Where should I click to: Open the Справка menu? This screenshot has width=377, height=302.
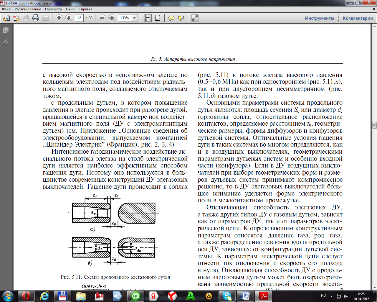85,9
